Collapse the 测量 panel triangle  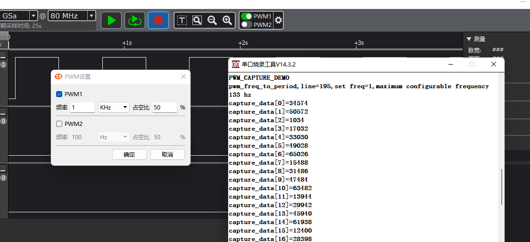click(469, 39)
